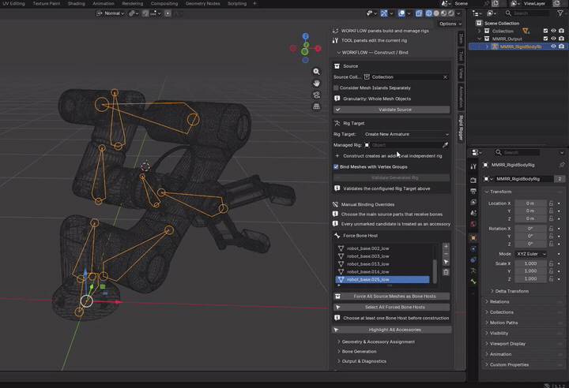Image resolution: width=569 pixels, height=388 pixels.
Task: Select material preview shading mode
Action: [443, 13]
